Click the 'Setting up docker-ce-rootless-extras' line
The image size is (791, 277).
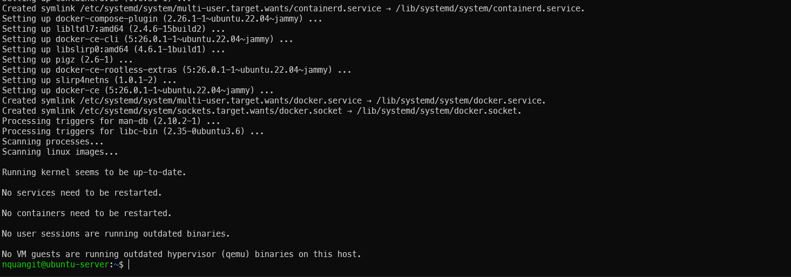click(177, 70)
